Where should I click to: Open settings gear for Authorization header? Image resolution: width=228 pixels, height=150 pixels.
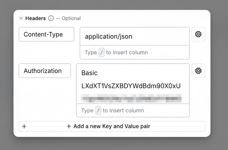click(x=198, y=71)
